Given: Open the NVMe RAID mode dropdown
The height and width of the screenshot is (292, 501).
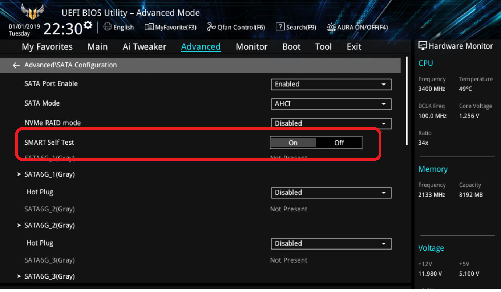Looking at the screenshot, I should pyautogui.click(x=331, y=123).
